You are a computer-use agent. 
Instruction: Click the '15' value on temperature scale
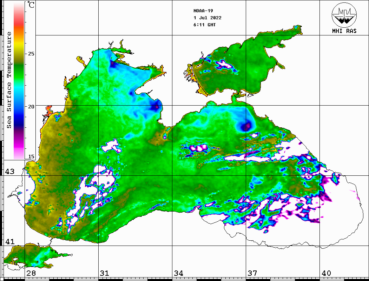[x=31, y=156]
